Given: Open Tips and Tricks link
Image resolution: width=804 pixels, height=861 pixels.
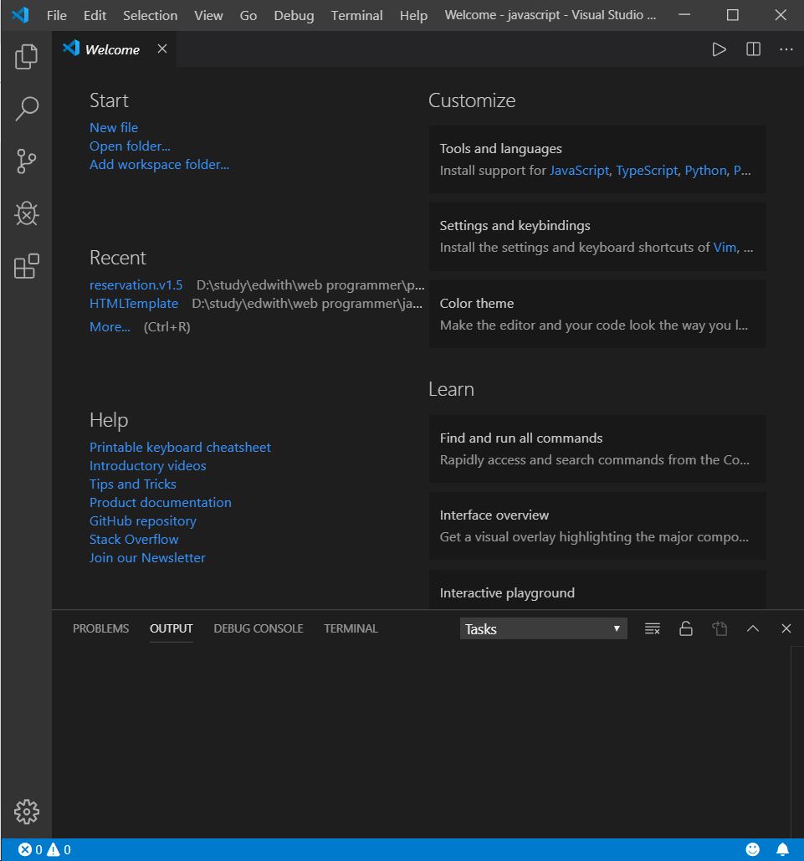Looking at the screenshot, I should 133,484.
